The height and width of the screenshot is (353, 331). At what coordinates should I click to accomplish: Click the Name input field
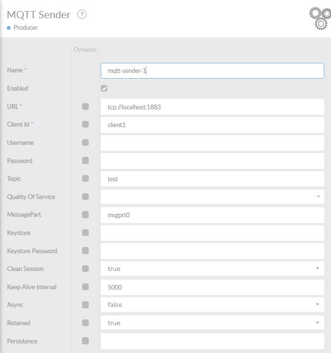tap(212, 71)
